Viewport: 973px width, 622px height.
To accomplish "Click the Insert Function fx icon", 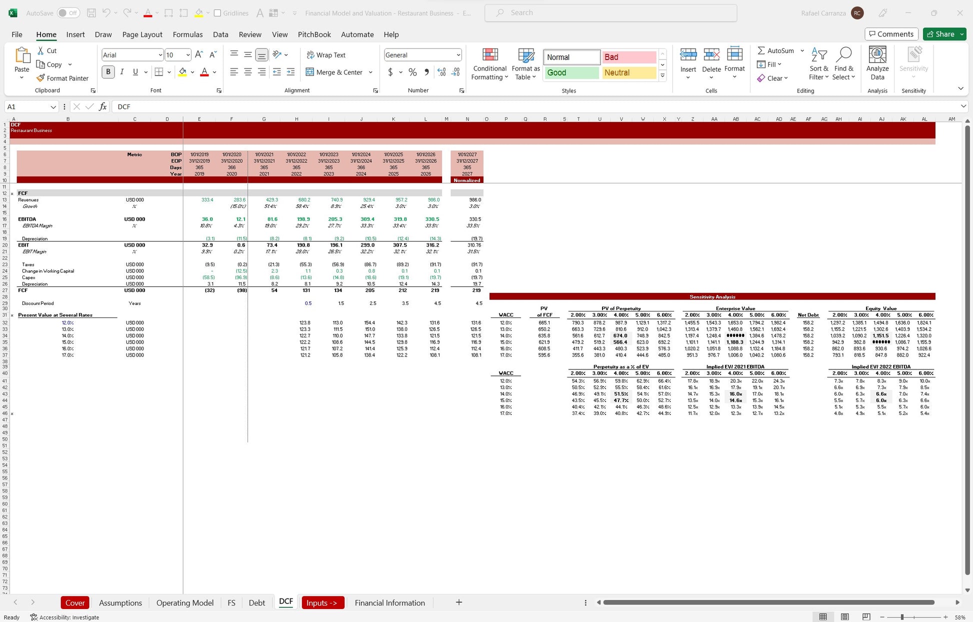I will pos(102,106).
